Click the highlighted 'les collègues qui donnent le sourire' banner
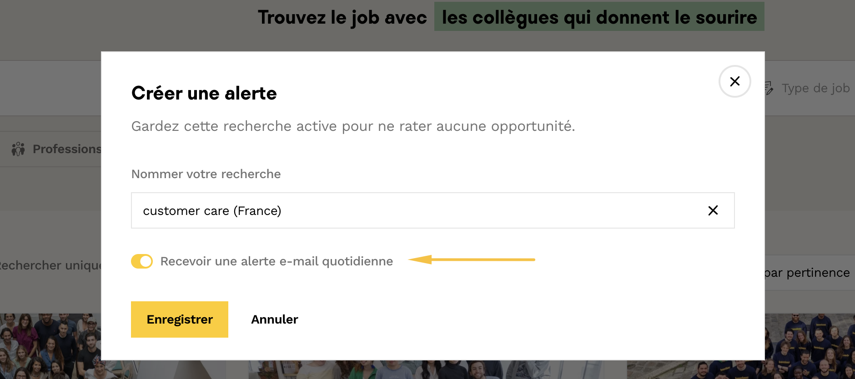 click(x=599, y=17)
